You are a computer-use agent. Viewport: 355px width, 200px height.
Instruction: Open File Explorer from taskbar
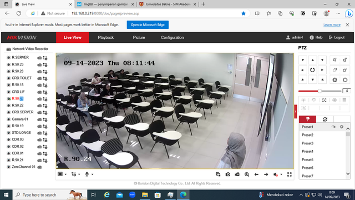pos(145,195)
